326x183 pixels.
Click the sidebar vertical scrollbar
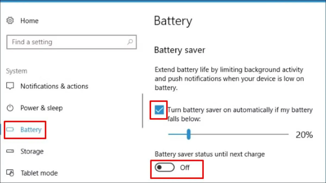pos(143,111)
